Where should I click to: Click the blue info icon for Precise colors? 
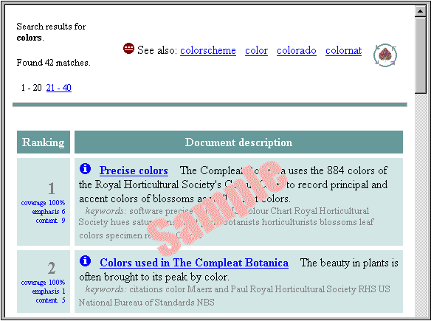(85, 168)
